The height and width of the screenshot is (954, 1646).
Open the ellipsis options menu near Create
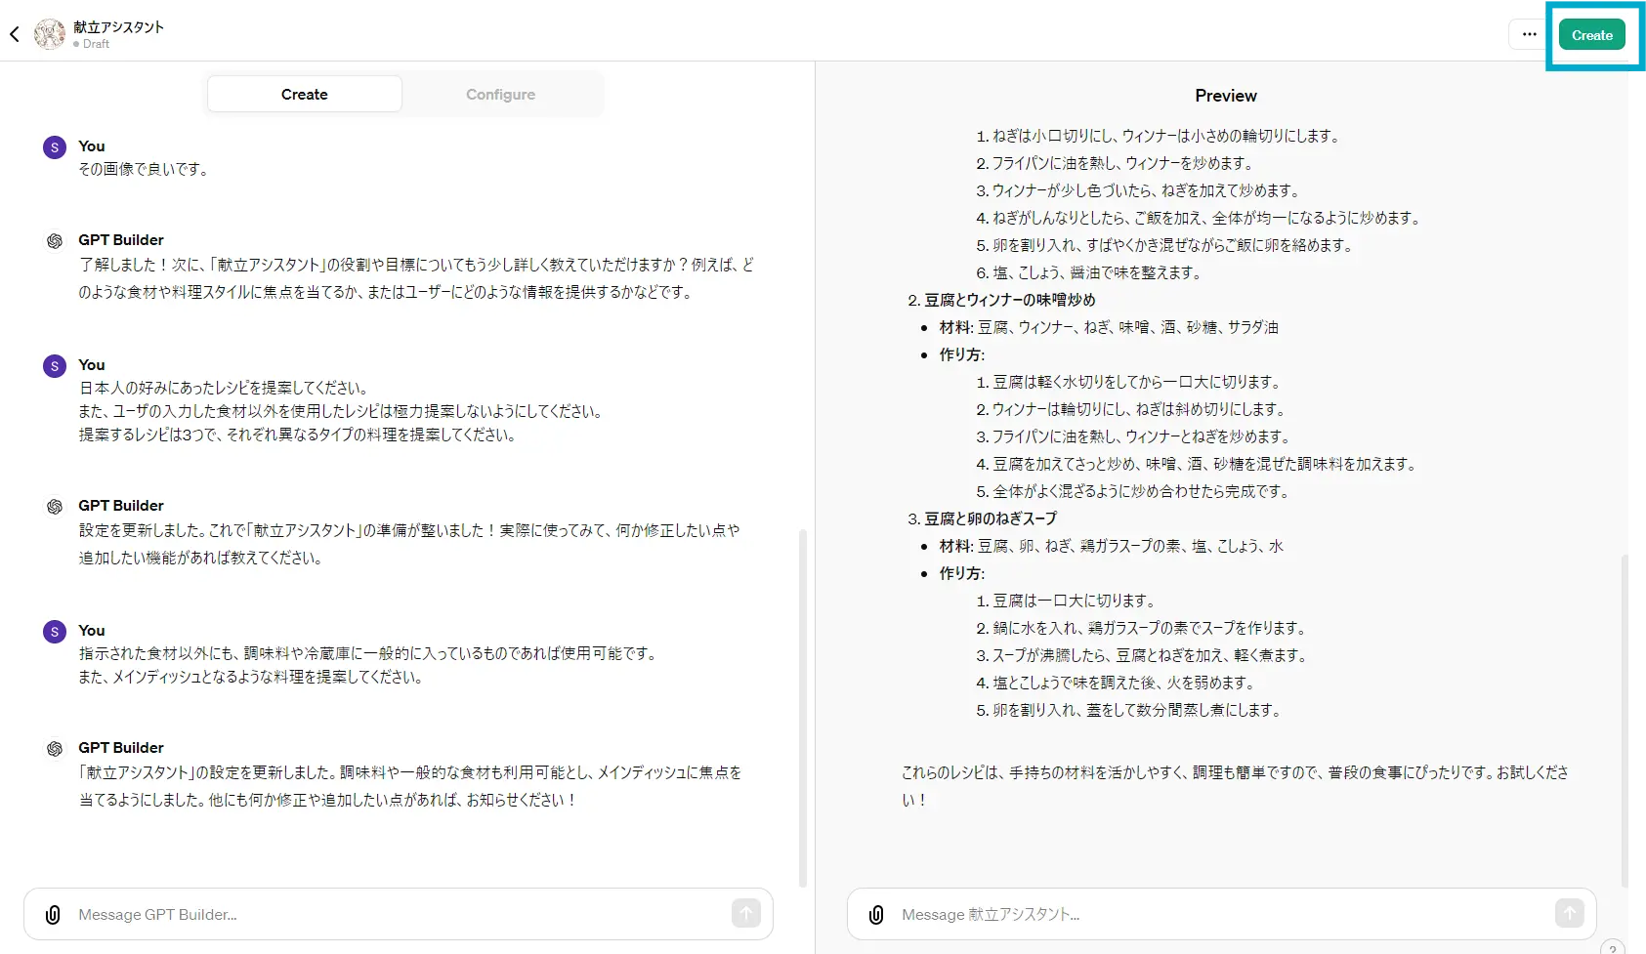(1528, 33)
